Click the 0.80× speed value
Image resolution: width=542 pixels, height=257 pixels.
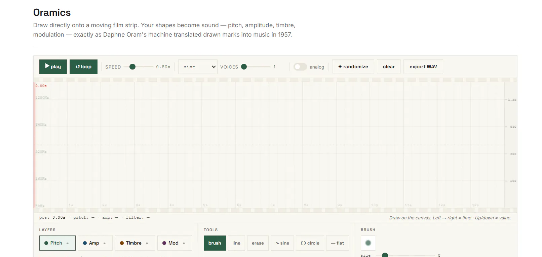pyautogui.click(x=163, y=67)
